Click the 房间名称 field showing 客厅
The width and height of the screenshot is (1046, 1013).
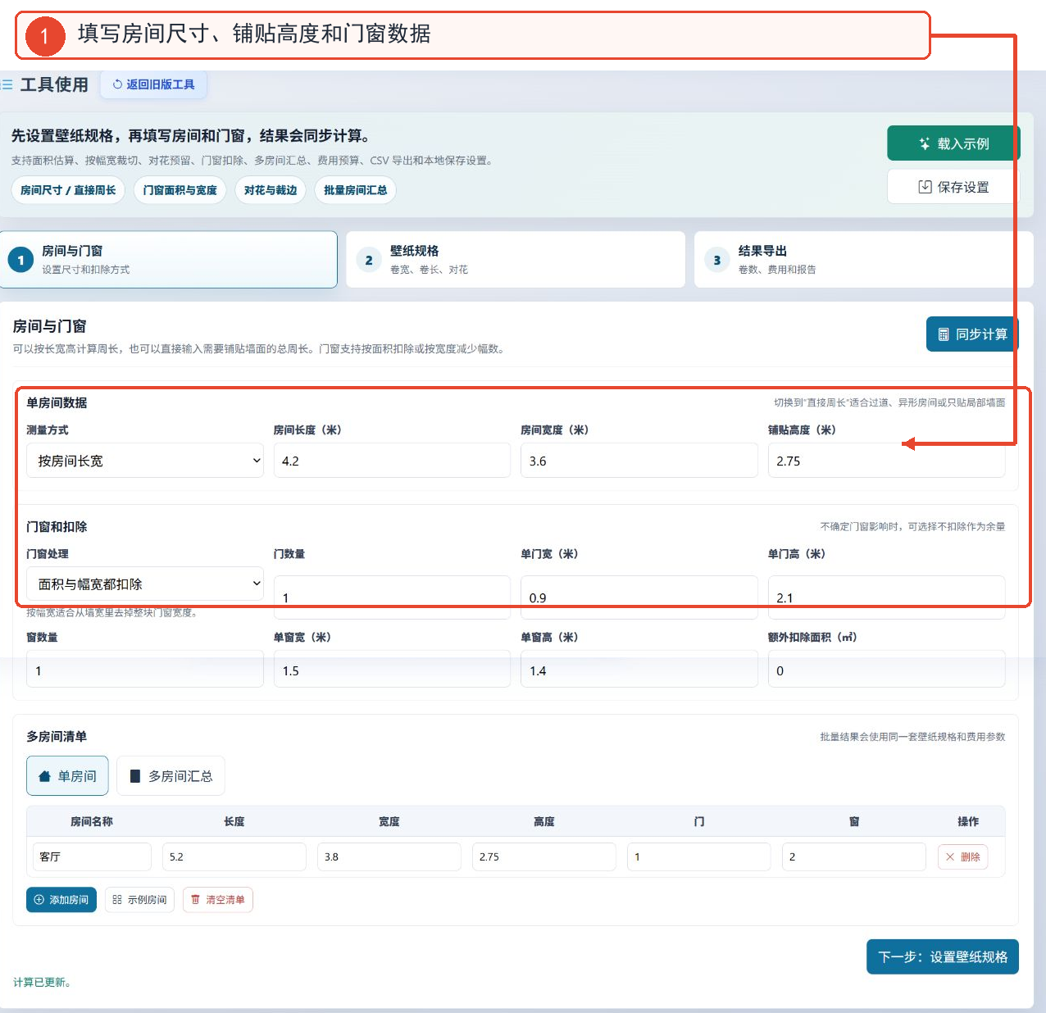click(x=92, y=856)
